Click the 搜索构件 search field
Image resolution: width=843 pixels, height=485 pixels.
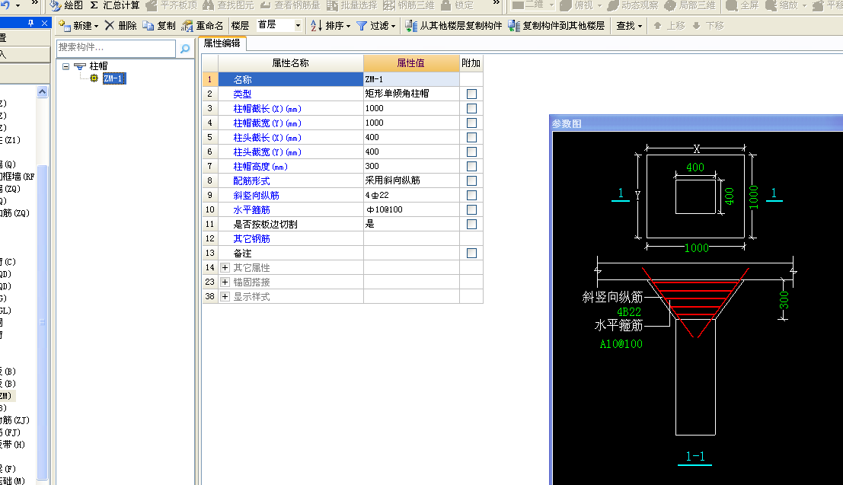pyautogui.click(x=116, y=48)
